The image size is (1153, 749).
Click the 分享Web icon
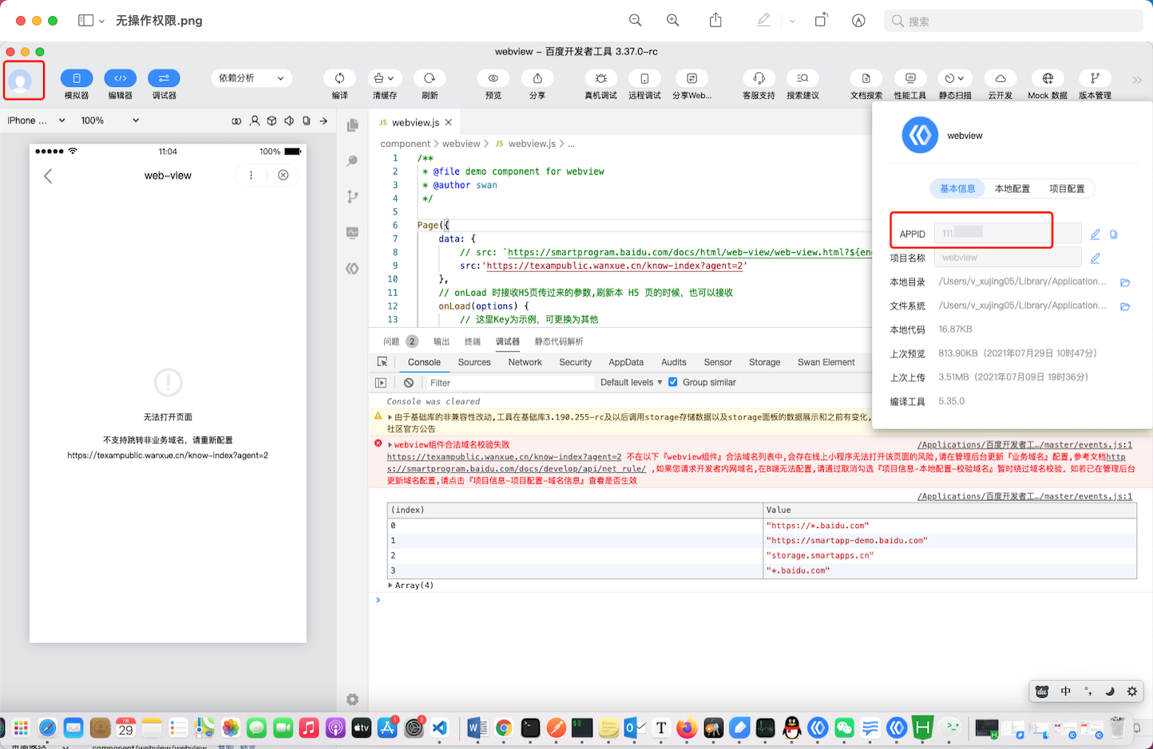(x=691, y=78)
